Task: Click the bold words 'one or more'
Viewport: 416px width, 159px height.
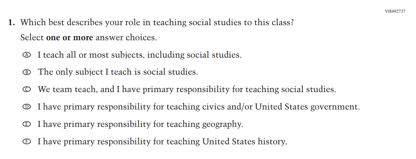Action: point(70,38)
